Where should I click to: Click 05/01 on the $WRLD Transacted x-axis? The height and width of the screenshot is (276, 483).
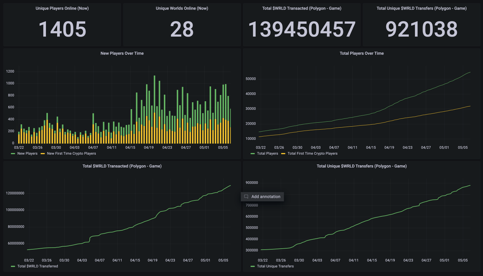(x=206, y=260)
